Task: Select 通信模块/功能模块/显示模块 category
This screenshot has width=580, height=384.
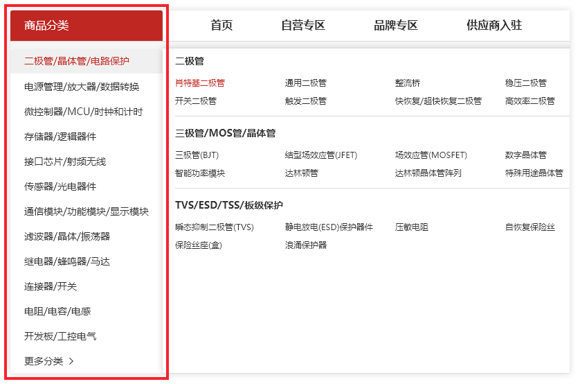Action: [x=87, y=211]
